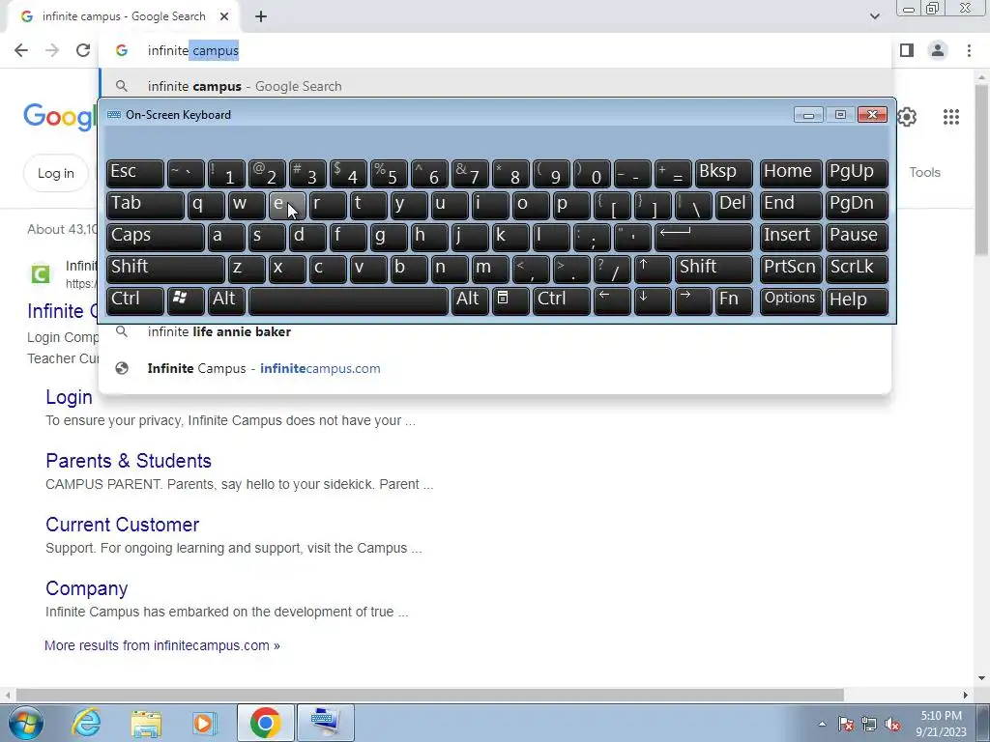Tap the PgDn key on On-Screen Keyboard
The width and height of the screenshot is (990, 742).
pyautogui.click(x=857, y=205)
